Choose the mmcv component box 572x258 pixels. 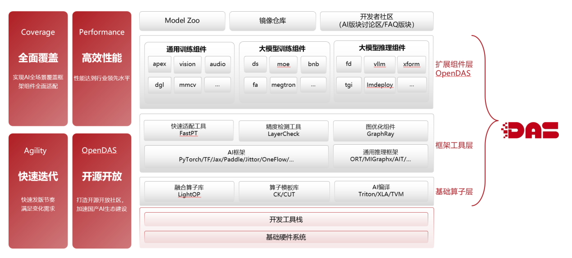point(188,85)
